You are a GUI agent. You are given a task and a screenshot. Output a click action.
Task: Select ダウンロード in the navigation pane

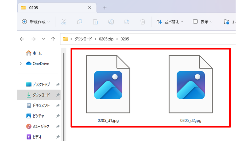tap(38, 95)
